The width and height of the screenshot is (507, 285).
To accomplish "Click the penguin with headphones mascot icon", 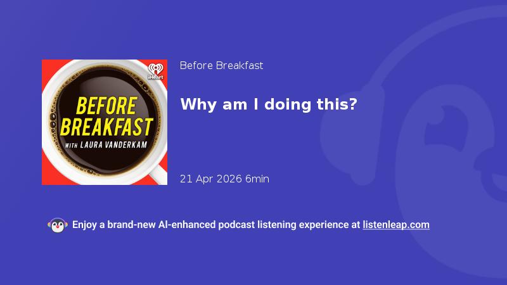I will [x=58, y=225].
